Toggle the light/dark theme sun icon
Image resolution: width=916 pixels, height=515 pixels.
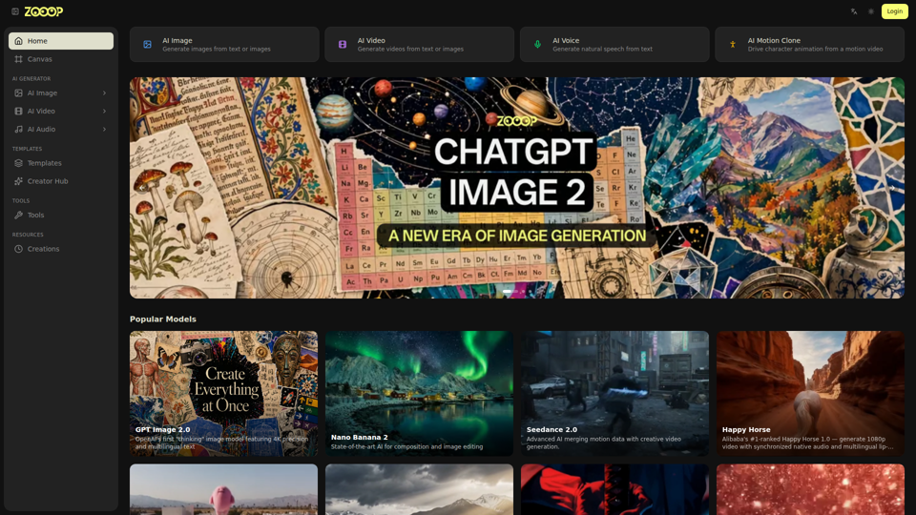[871, 11]
